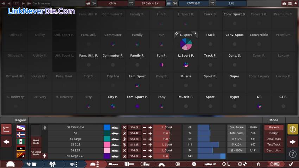Toggle the target circle for S9 2.2R
The width and height of the screenshot is (299, 168).
pos(124,150)
